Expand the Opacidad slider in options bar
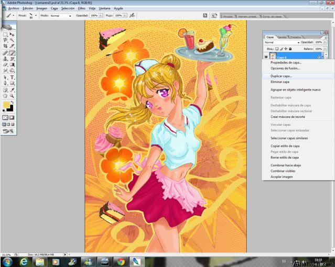Screen dimensions: 335x267 click(x=101, y=16)
